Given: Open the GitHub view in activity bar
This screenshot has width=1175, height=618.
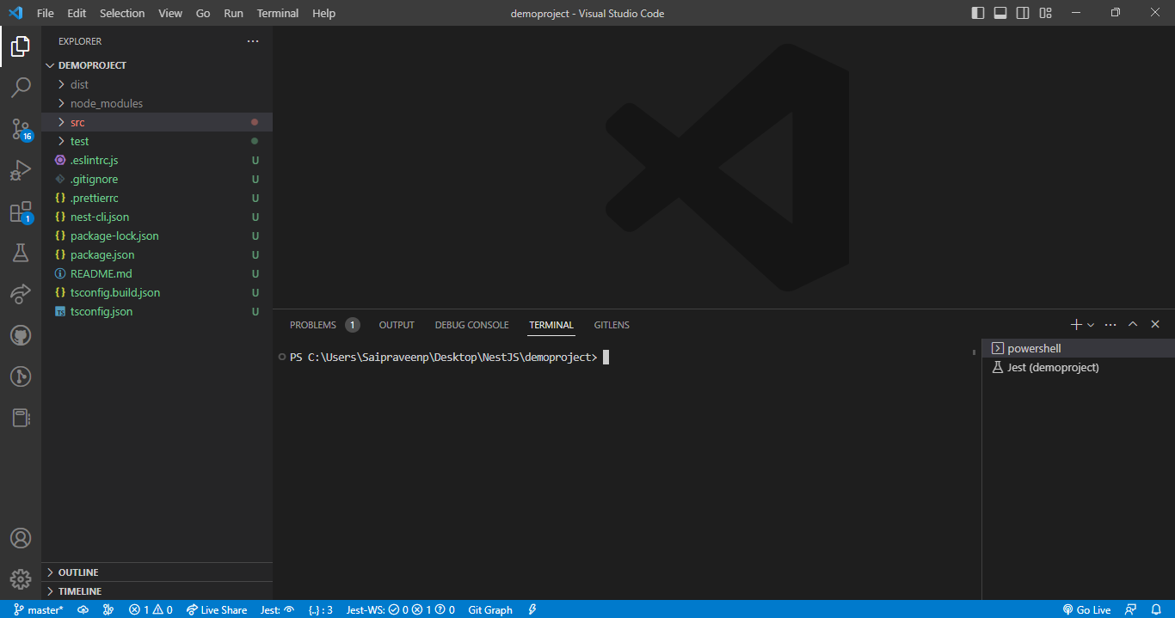Looking at the screenshot, I should point(21,335).
